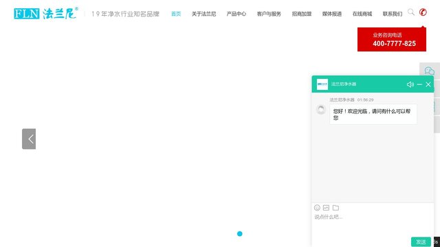This screenshot has height=247, width=440.
Task: Close the chat window
Action: [x=428, y=84]
